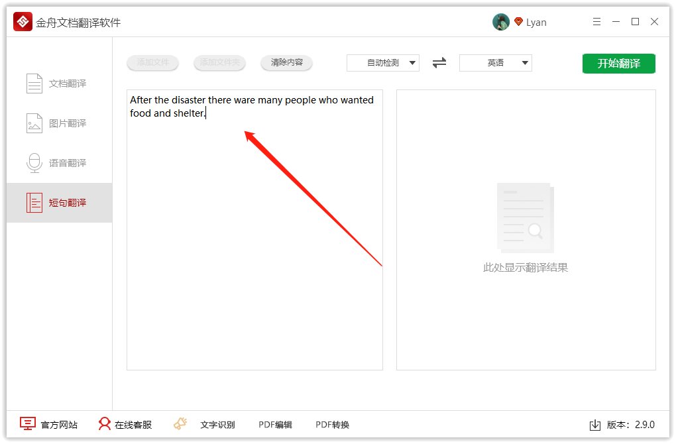Screen dimensions: 676x444
Task: Start translation with 开始翻译 button
Action: (x=618, y=62)
